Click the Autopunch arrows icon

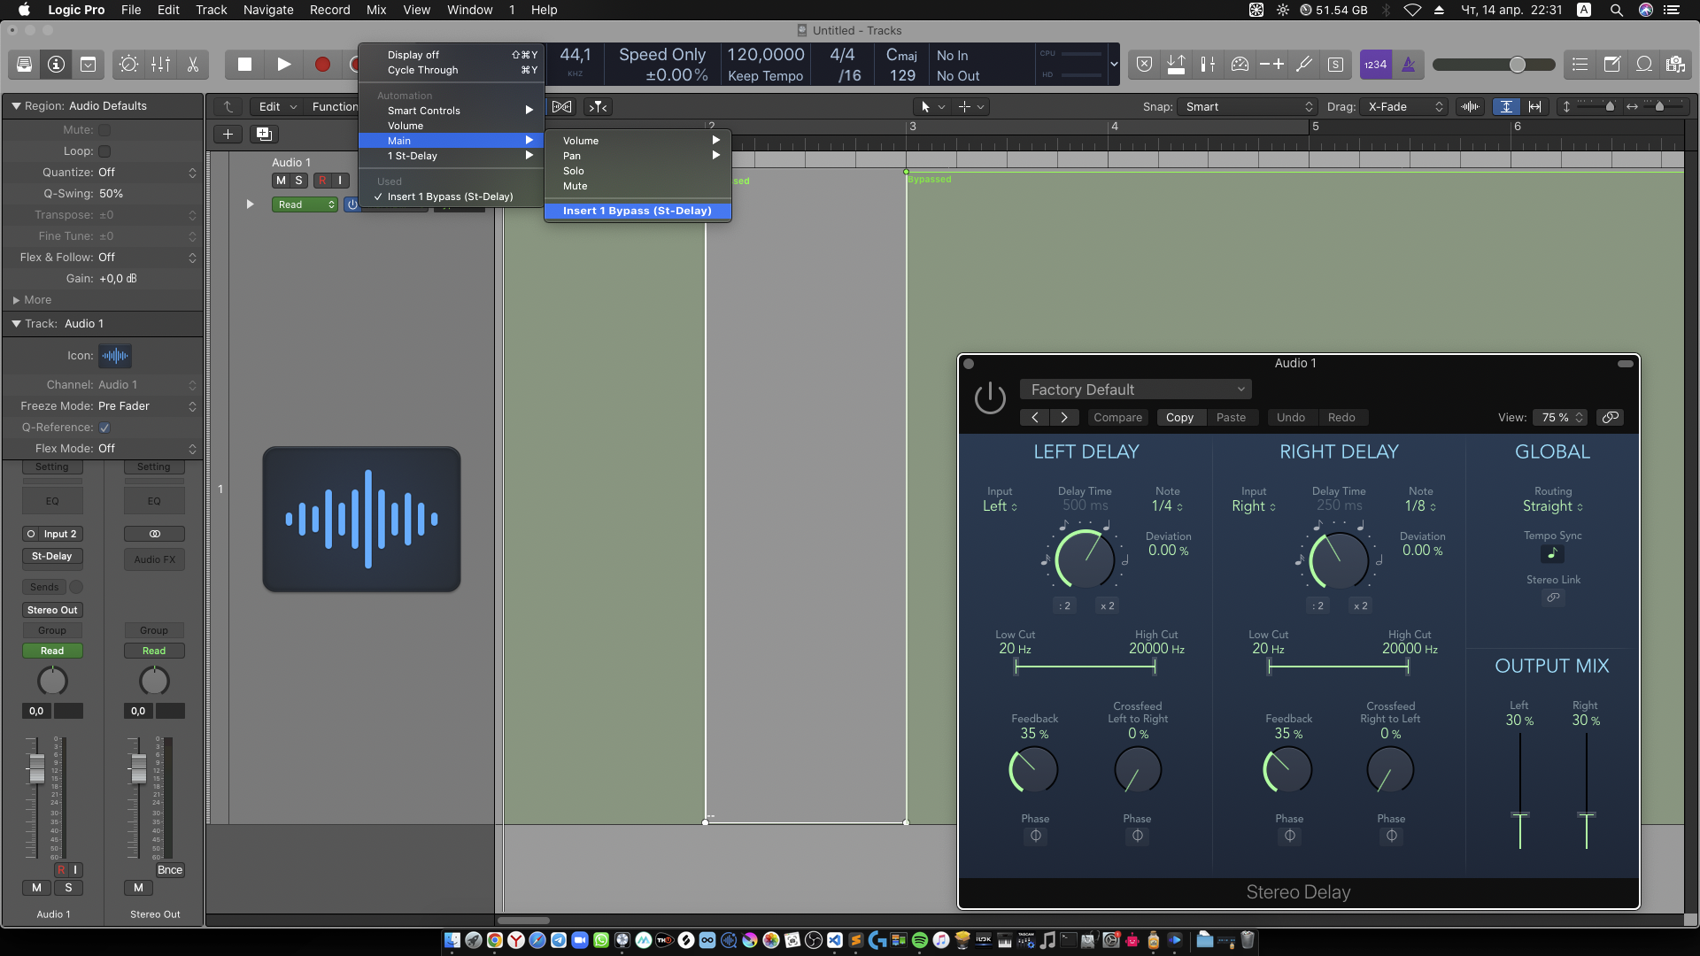click(1176, 65)
